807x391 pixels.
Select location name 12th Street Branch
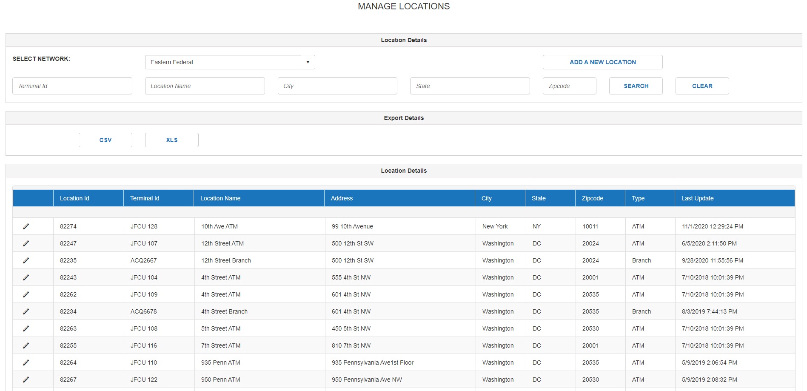coord(226,260)
